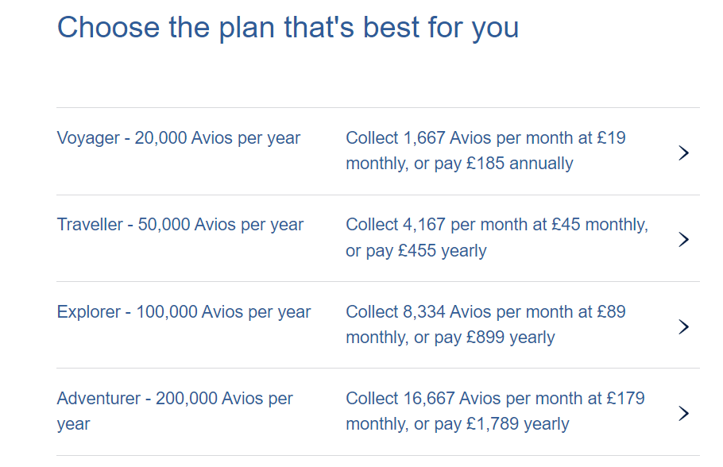Expand the Voyager plan chevron arrow
The width and height of the screenshot is (723, 467).
pos(683,153)
